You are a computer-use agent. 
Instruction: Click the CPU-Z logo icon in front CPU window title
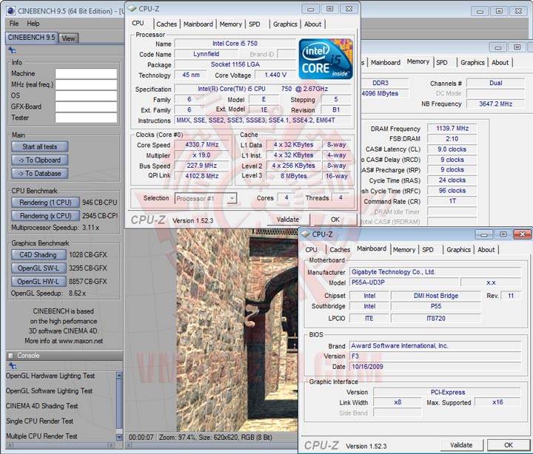pyautogui.click(x=132, y=8)
